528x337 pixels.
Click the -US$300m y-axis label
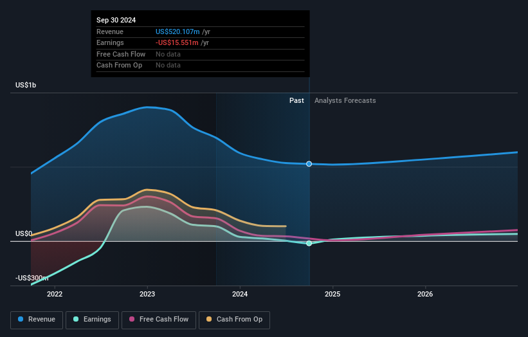coord(32,278)
